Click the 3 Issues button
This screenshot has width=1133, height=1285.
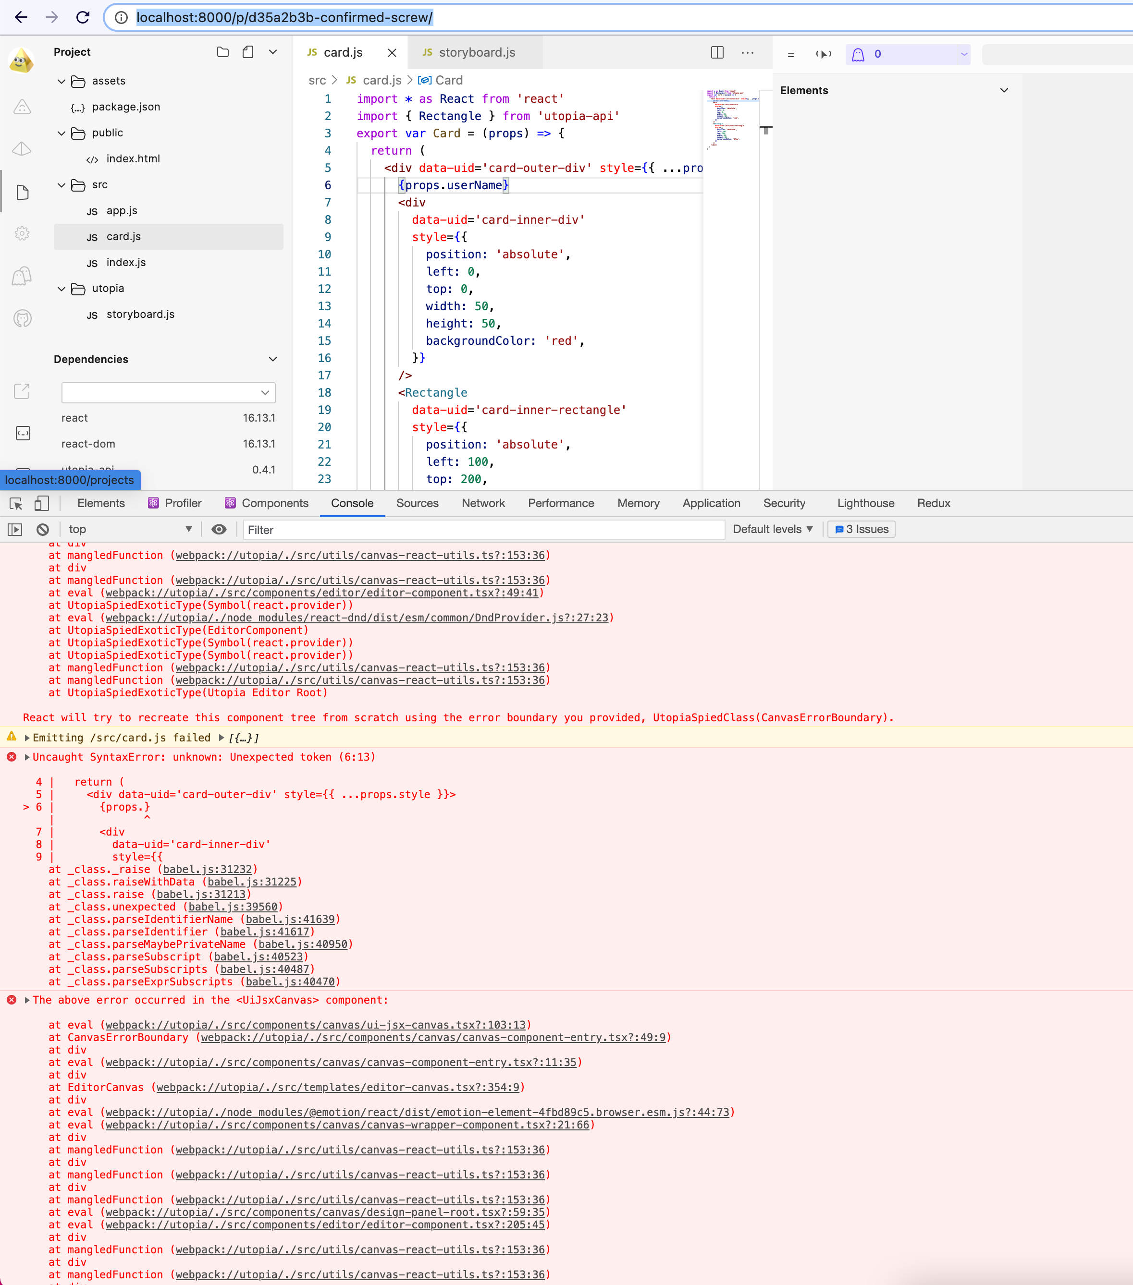(x=861, y=530)
